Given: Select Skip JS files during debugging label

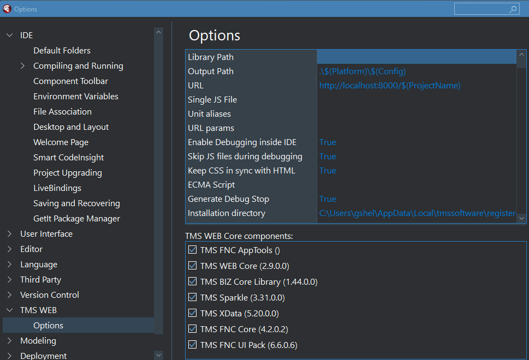Looking at the screenshot, I should click(245, 157).
